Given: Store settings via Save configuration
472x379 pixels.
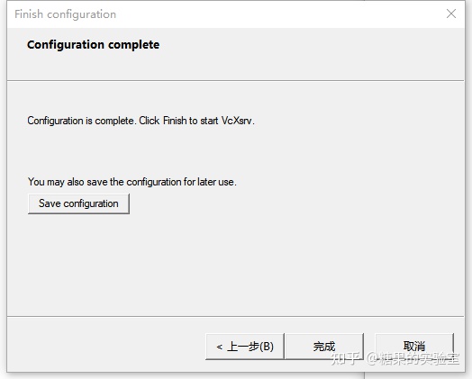Looking at the screenshot, I should point(78,203).
